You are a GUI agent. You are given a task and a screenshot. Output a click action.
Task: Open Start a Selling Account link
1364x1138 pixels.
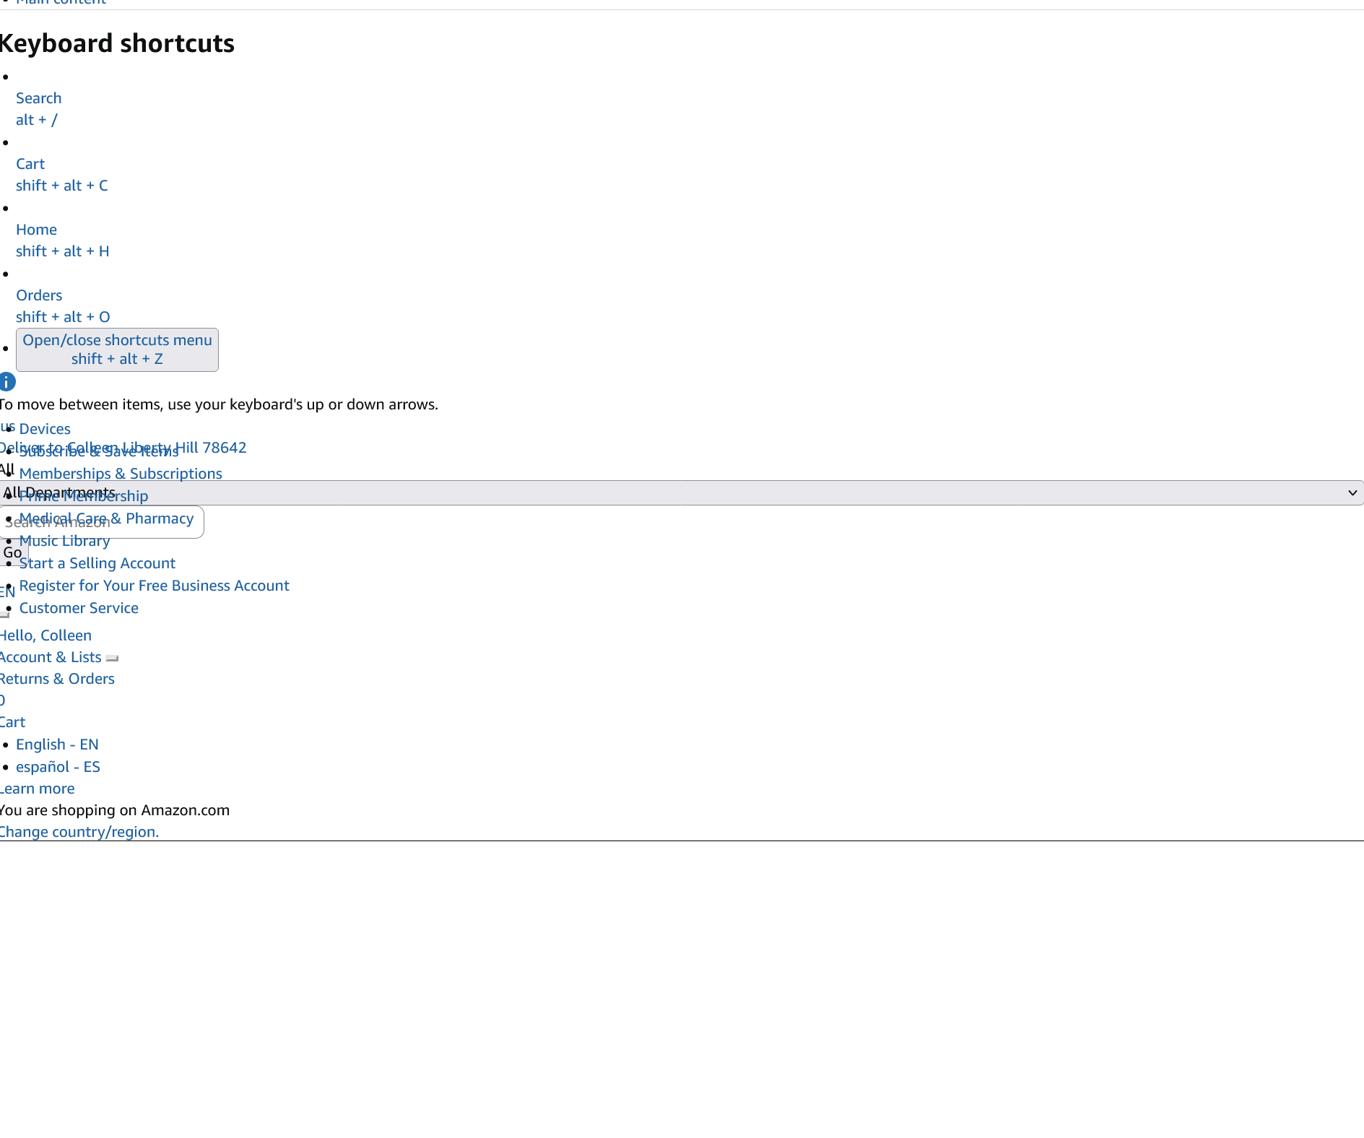[x=97, y=563]
